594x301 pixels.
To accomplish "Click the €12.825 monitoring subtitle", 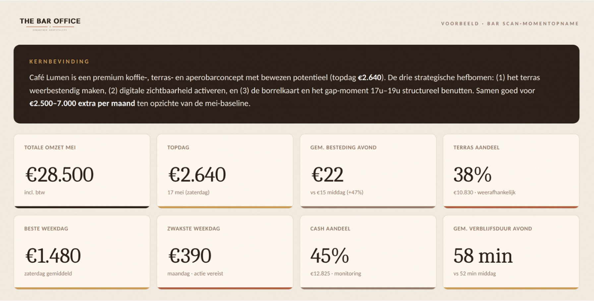I will [x=336, y=273].
